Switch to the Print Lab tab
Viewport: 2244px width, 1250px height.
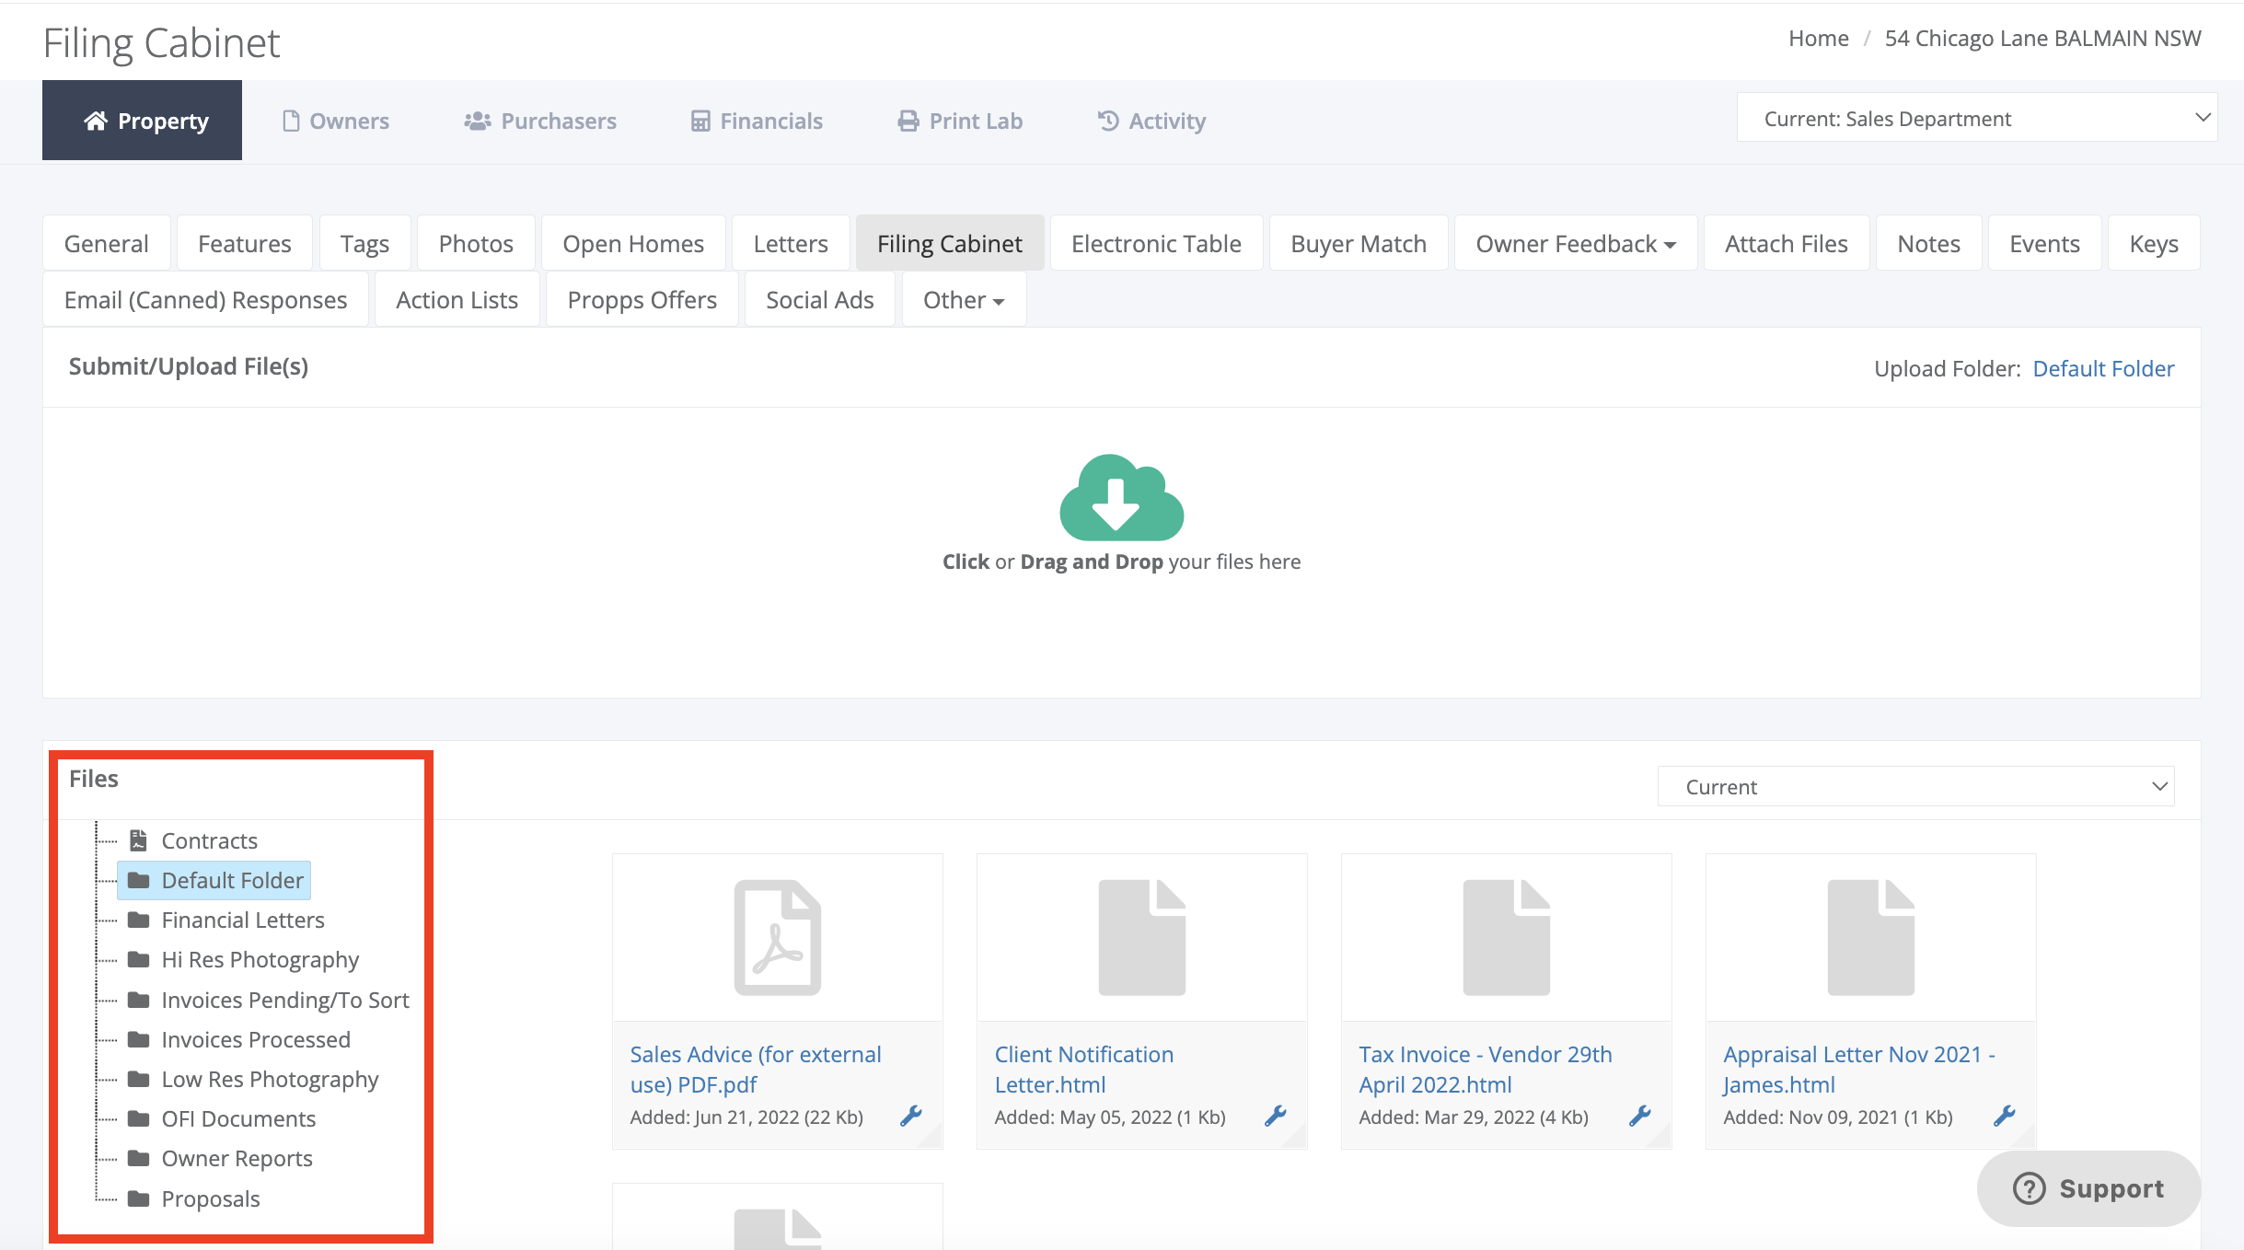959,121
